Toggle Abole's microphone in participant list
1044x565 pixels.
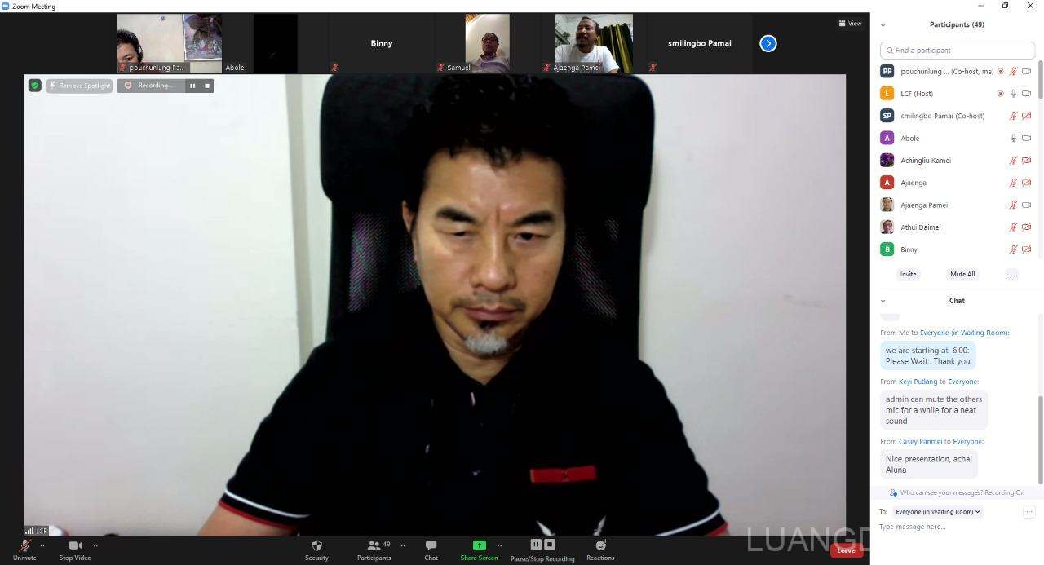tap(1013, 139)
